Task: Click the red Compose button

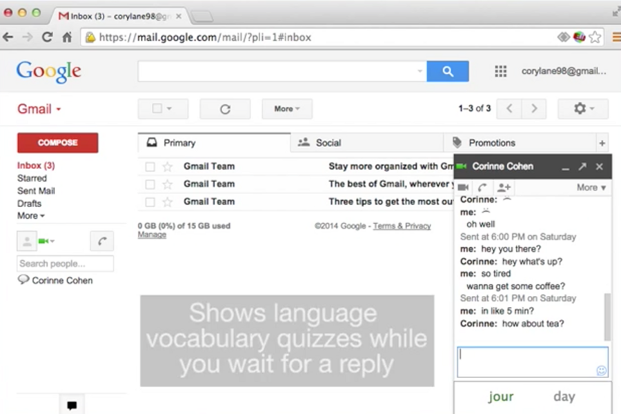Action: 58,143
